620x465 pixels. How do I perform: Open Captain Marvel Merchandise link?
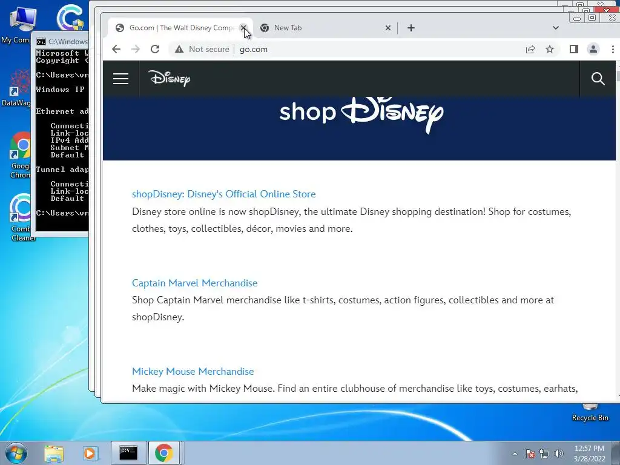pyautogui.click(x=194, y=283)
